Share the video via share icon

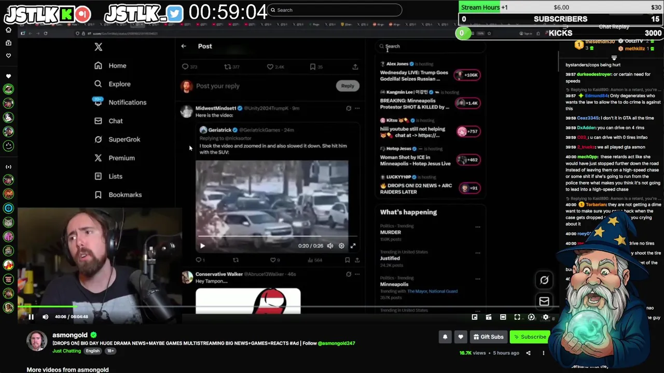528,353
